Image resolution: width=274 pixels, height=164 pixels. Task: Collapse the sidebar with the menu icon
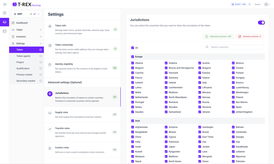pos(5,4)
